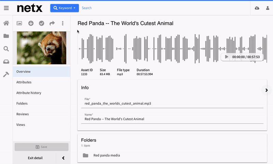Click the File type value mp3
Screen dimensions: 273x164
(120, 74)
